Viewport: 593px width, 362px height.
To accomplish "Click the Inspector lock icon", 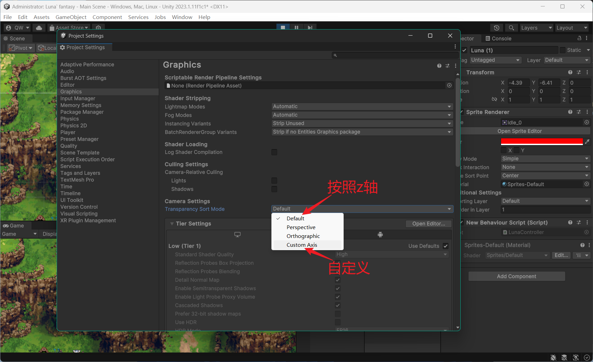I will click(x=579, y=38).
